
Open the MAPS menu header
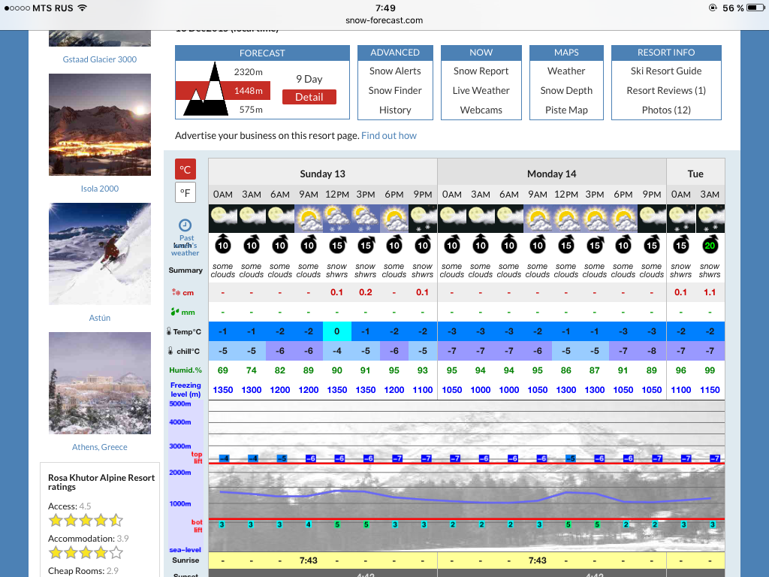pos(566,53)
